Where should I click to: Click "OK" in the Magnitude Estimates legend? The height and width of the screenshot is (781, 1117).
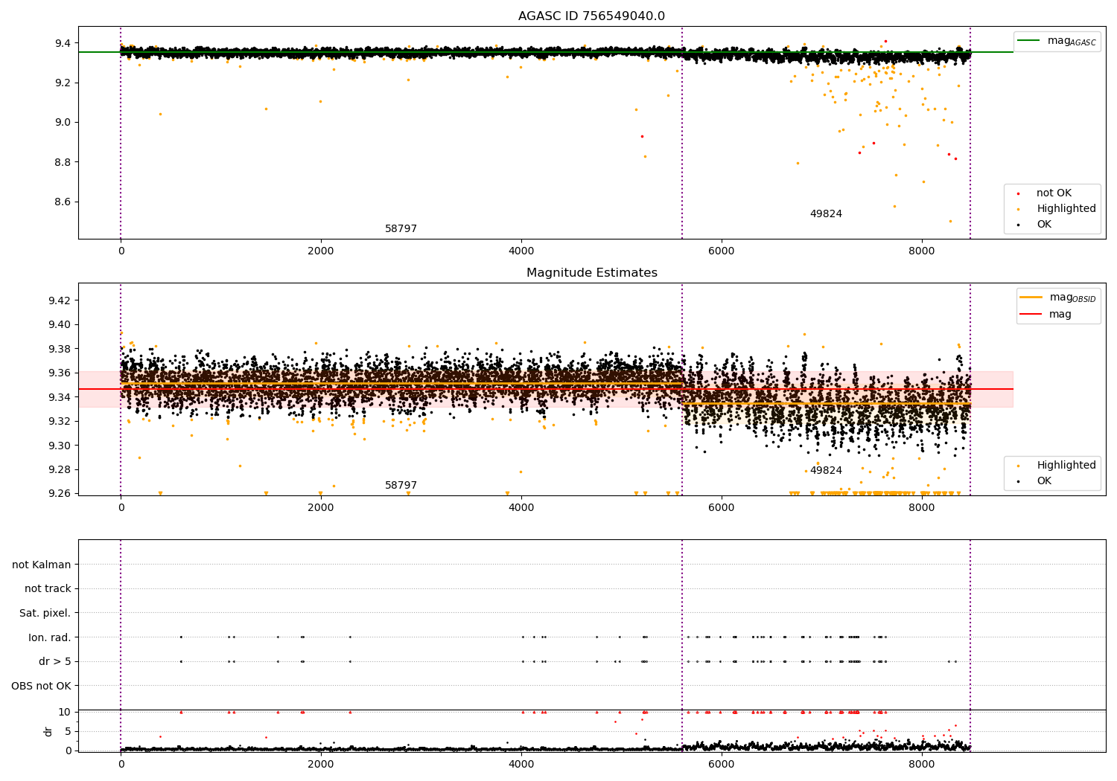coord(1044,481)
